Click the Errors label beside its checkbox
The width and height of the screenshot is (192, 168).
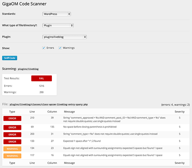(50, 48)
